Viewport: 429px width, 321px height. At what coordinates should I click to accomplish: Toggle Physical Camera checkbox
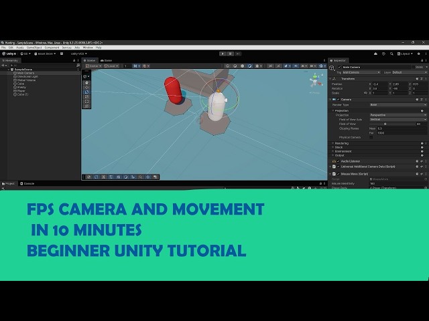(x=371, y=137)
